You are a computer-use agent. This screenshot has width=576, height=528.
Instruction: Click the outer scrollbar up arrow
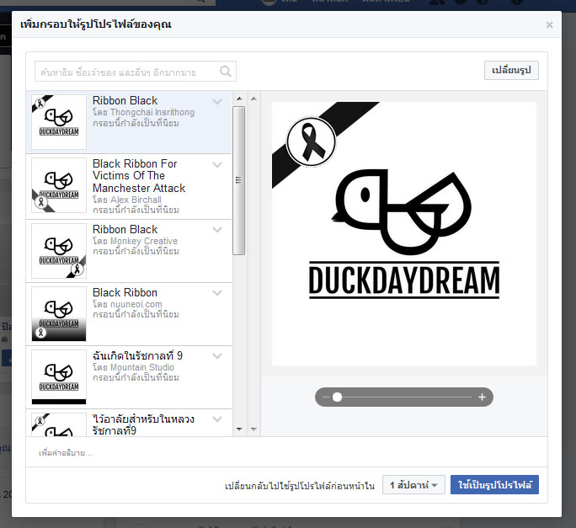click(x=253, y=99)
